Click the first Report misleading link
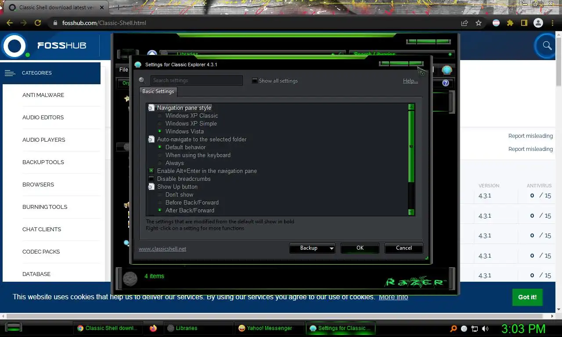 530,136
